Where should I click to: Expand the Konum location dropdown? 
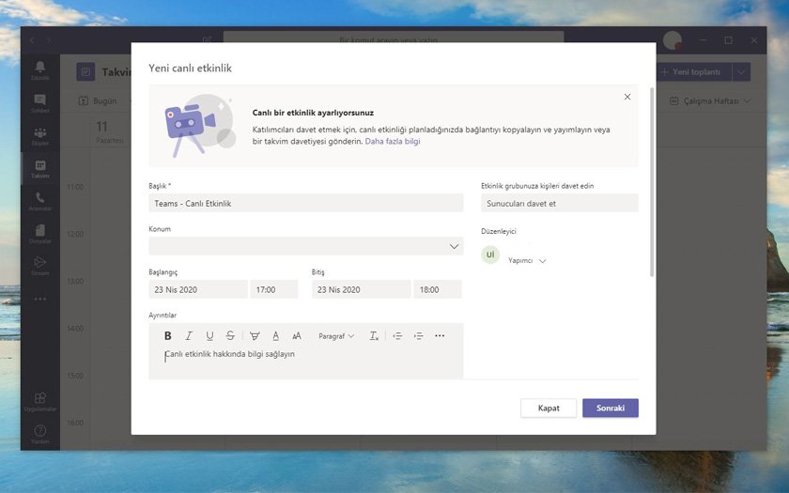point(455,246)
